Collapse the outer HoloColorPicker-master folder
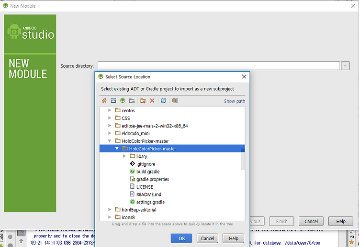The width and height of the screenshot is (359, 247). click(x=110, y=141)
